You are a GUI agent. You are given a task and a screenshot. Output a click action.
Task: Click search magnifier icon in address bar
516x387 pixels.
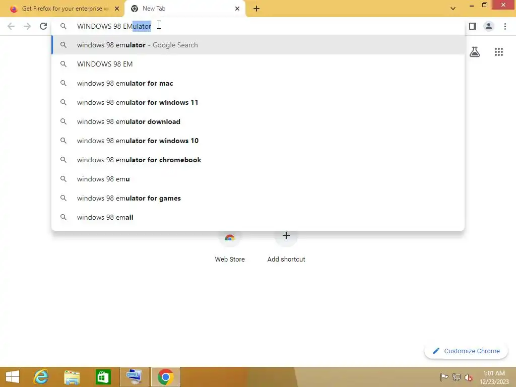(63, 26)
